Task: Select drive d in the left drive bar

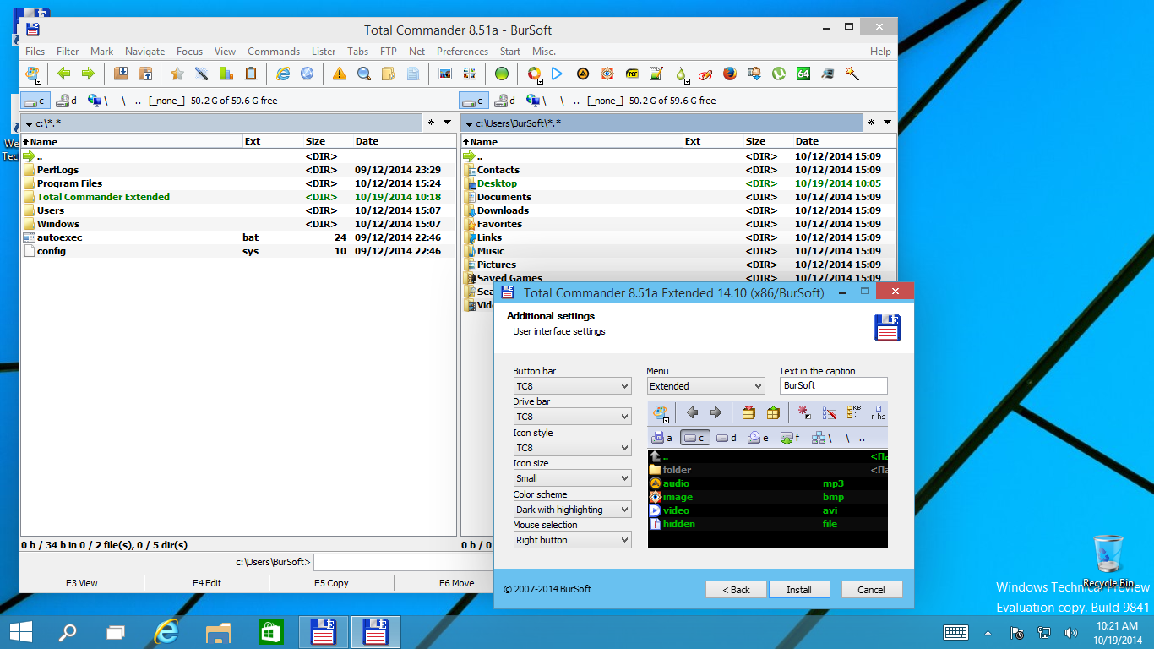Action: point(66,101)
